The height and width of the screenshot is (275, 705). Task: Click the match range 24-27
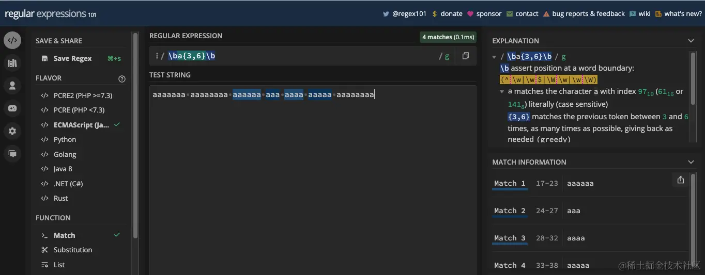click(547, 211)
